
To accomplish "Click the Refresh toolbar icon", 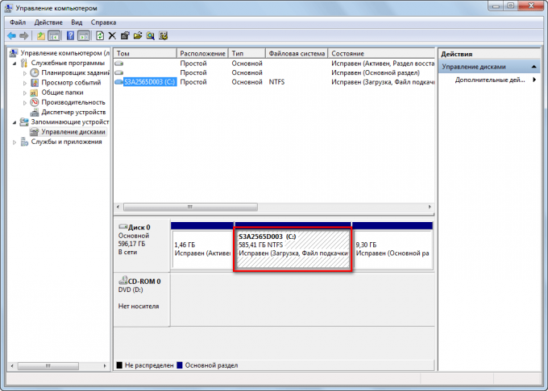I will tap(99, 36).
